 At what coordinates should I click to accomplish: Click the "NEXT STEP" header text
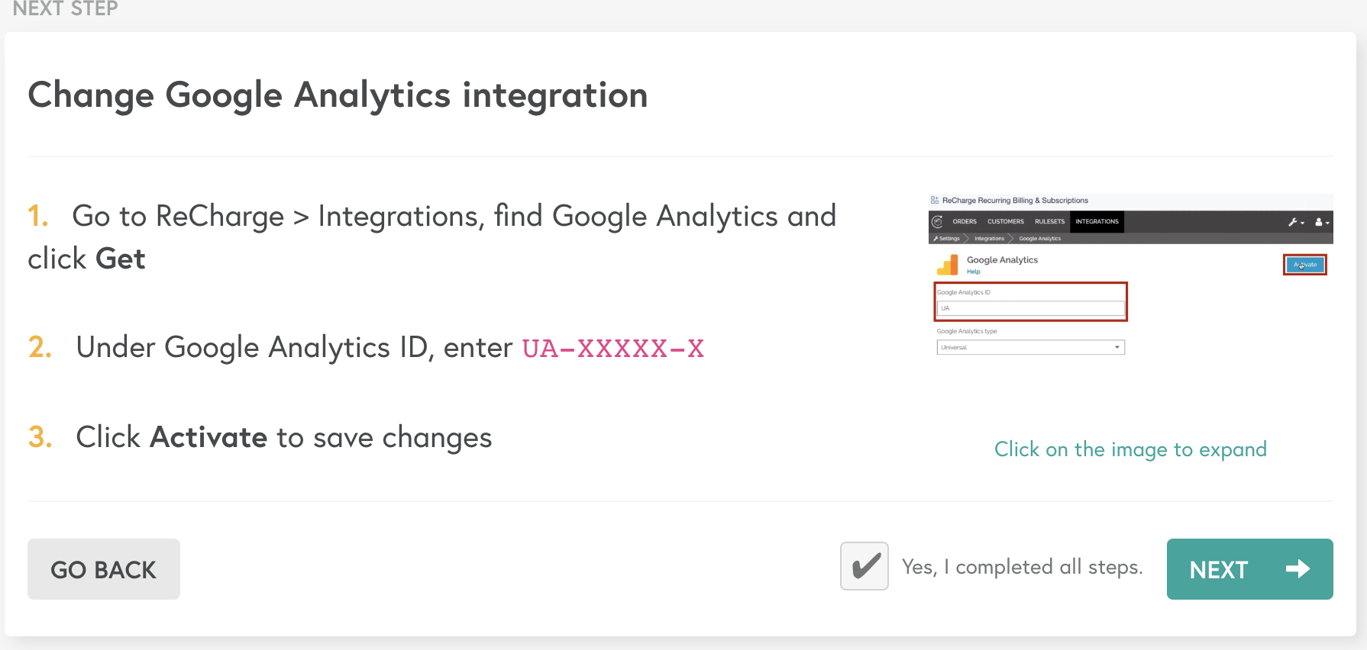pyautogui.click(x=66, y=9)
